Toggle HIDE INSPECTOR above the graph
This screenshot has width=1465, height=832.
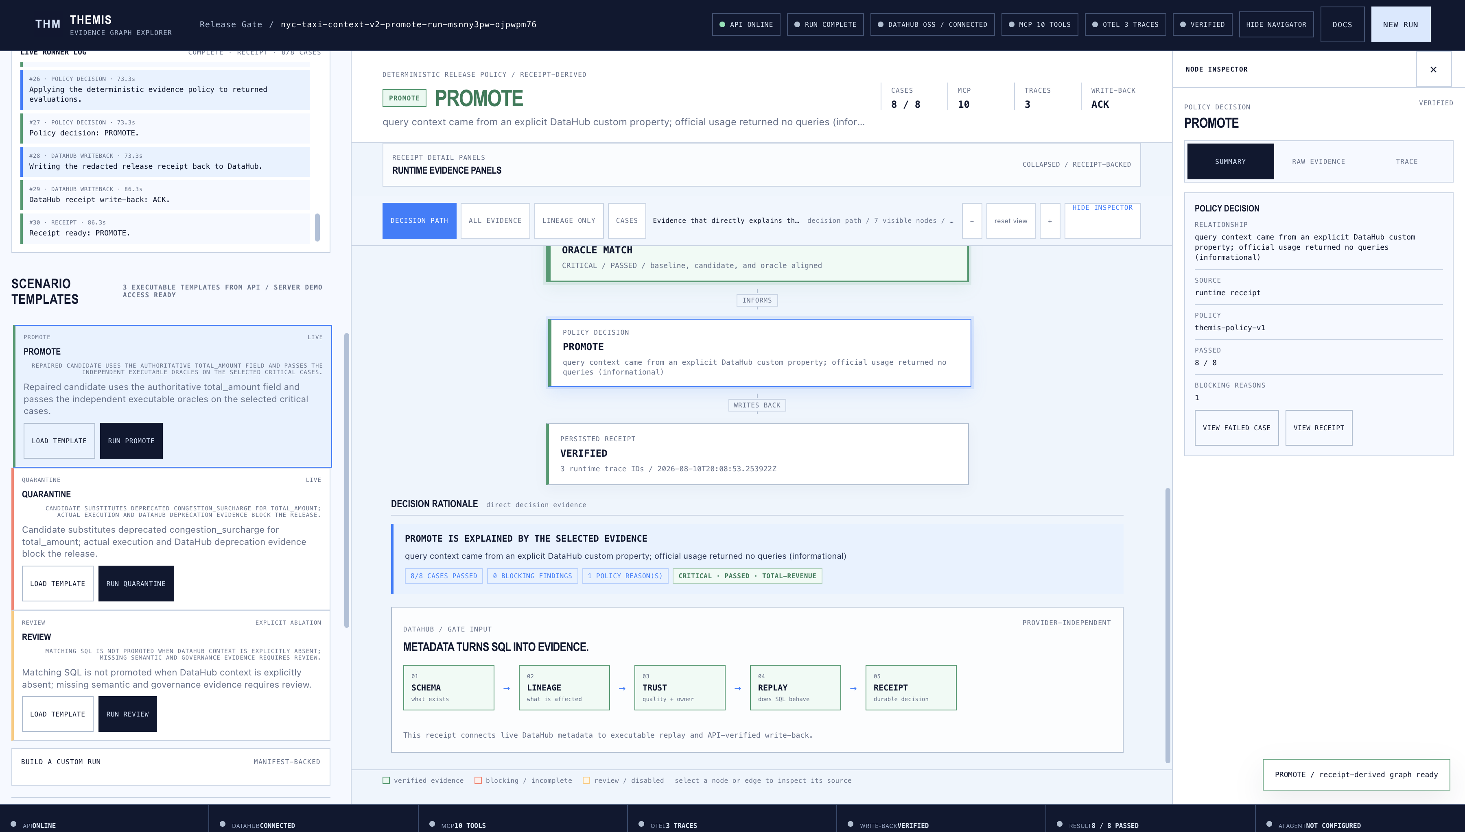[1102, 220]
